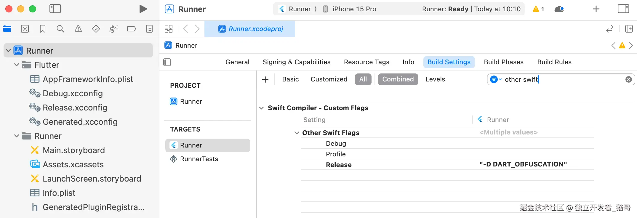Switch to the Build Phases tab
The height and width of the screenshot is (218, 637).
(504, 62)
